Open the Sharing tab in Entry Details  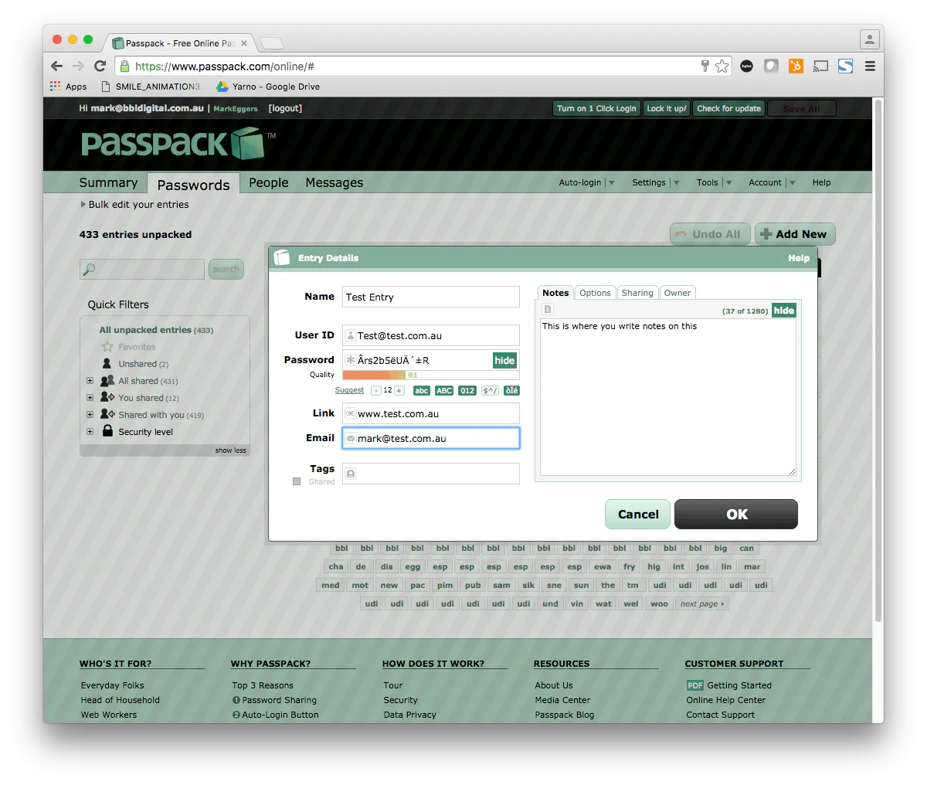pyautogui.click(x=637, y=293)
